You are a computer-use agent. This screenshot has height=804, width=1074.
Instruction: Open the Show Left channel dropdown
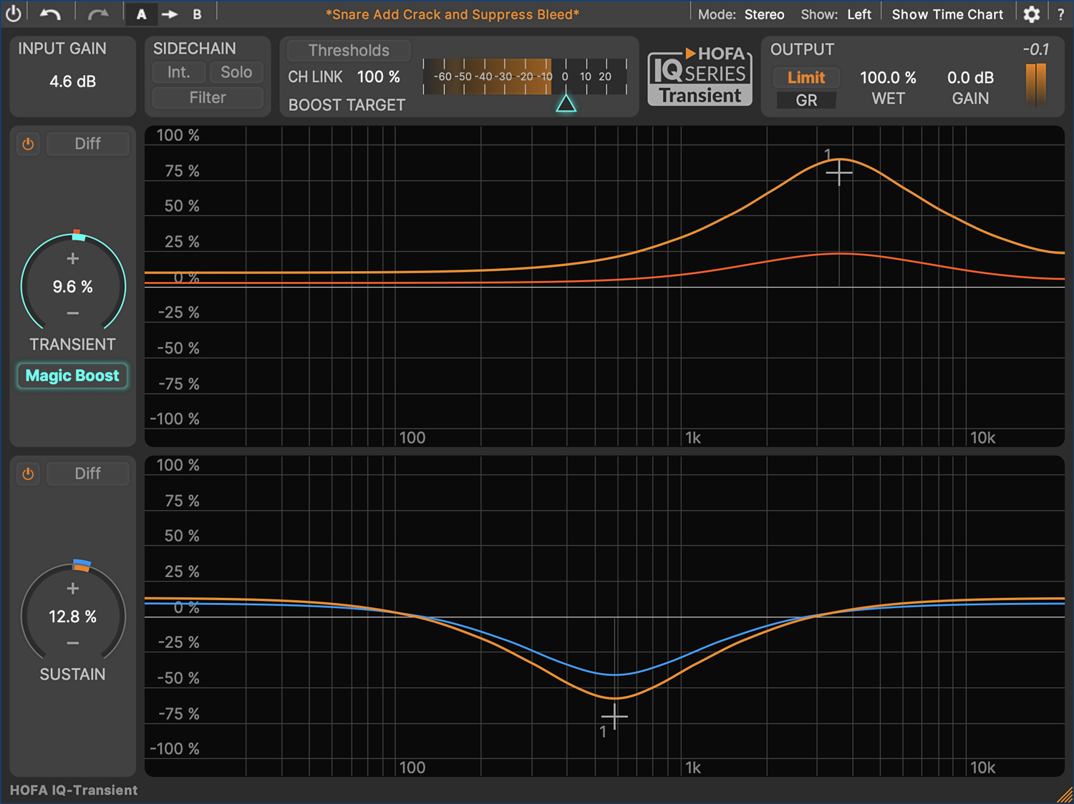point(858,14)
